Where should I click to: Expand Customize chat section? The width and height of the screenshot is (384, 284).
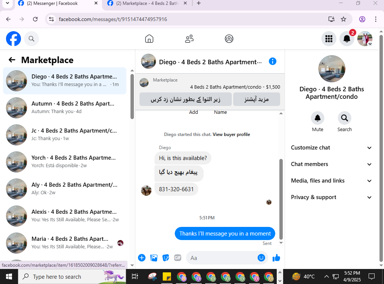click(x=331, y=148)
